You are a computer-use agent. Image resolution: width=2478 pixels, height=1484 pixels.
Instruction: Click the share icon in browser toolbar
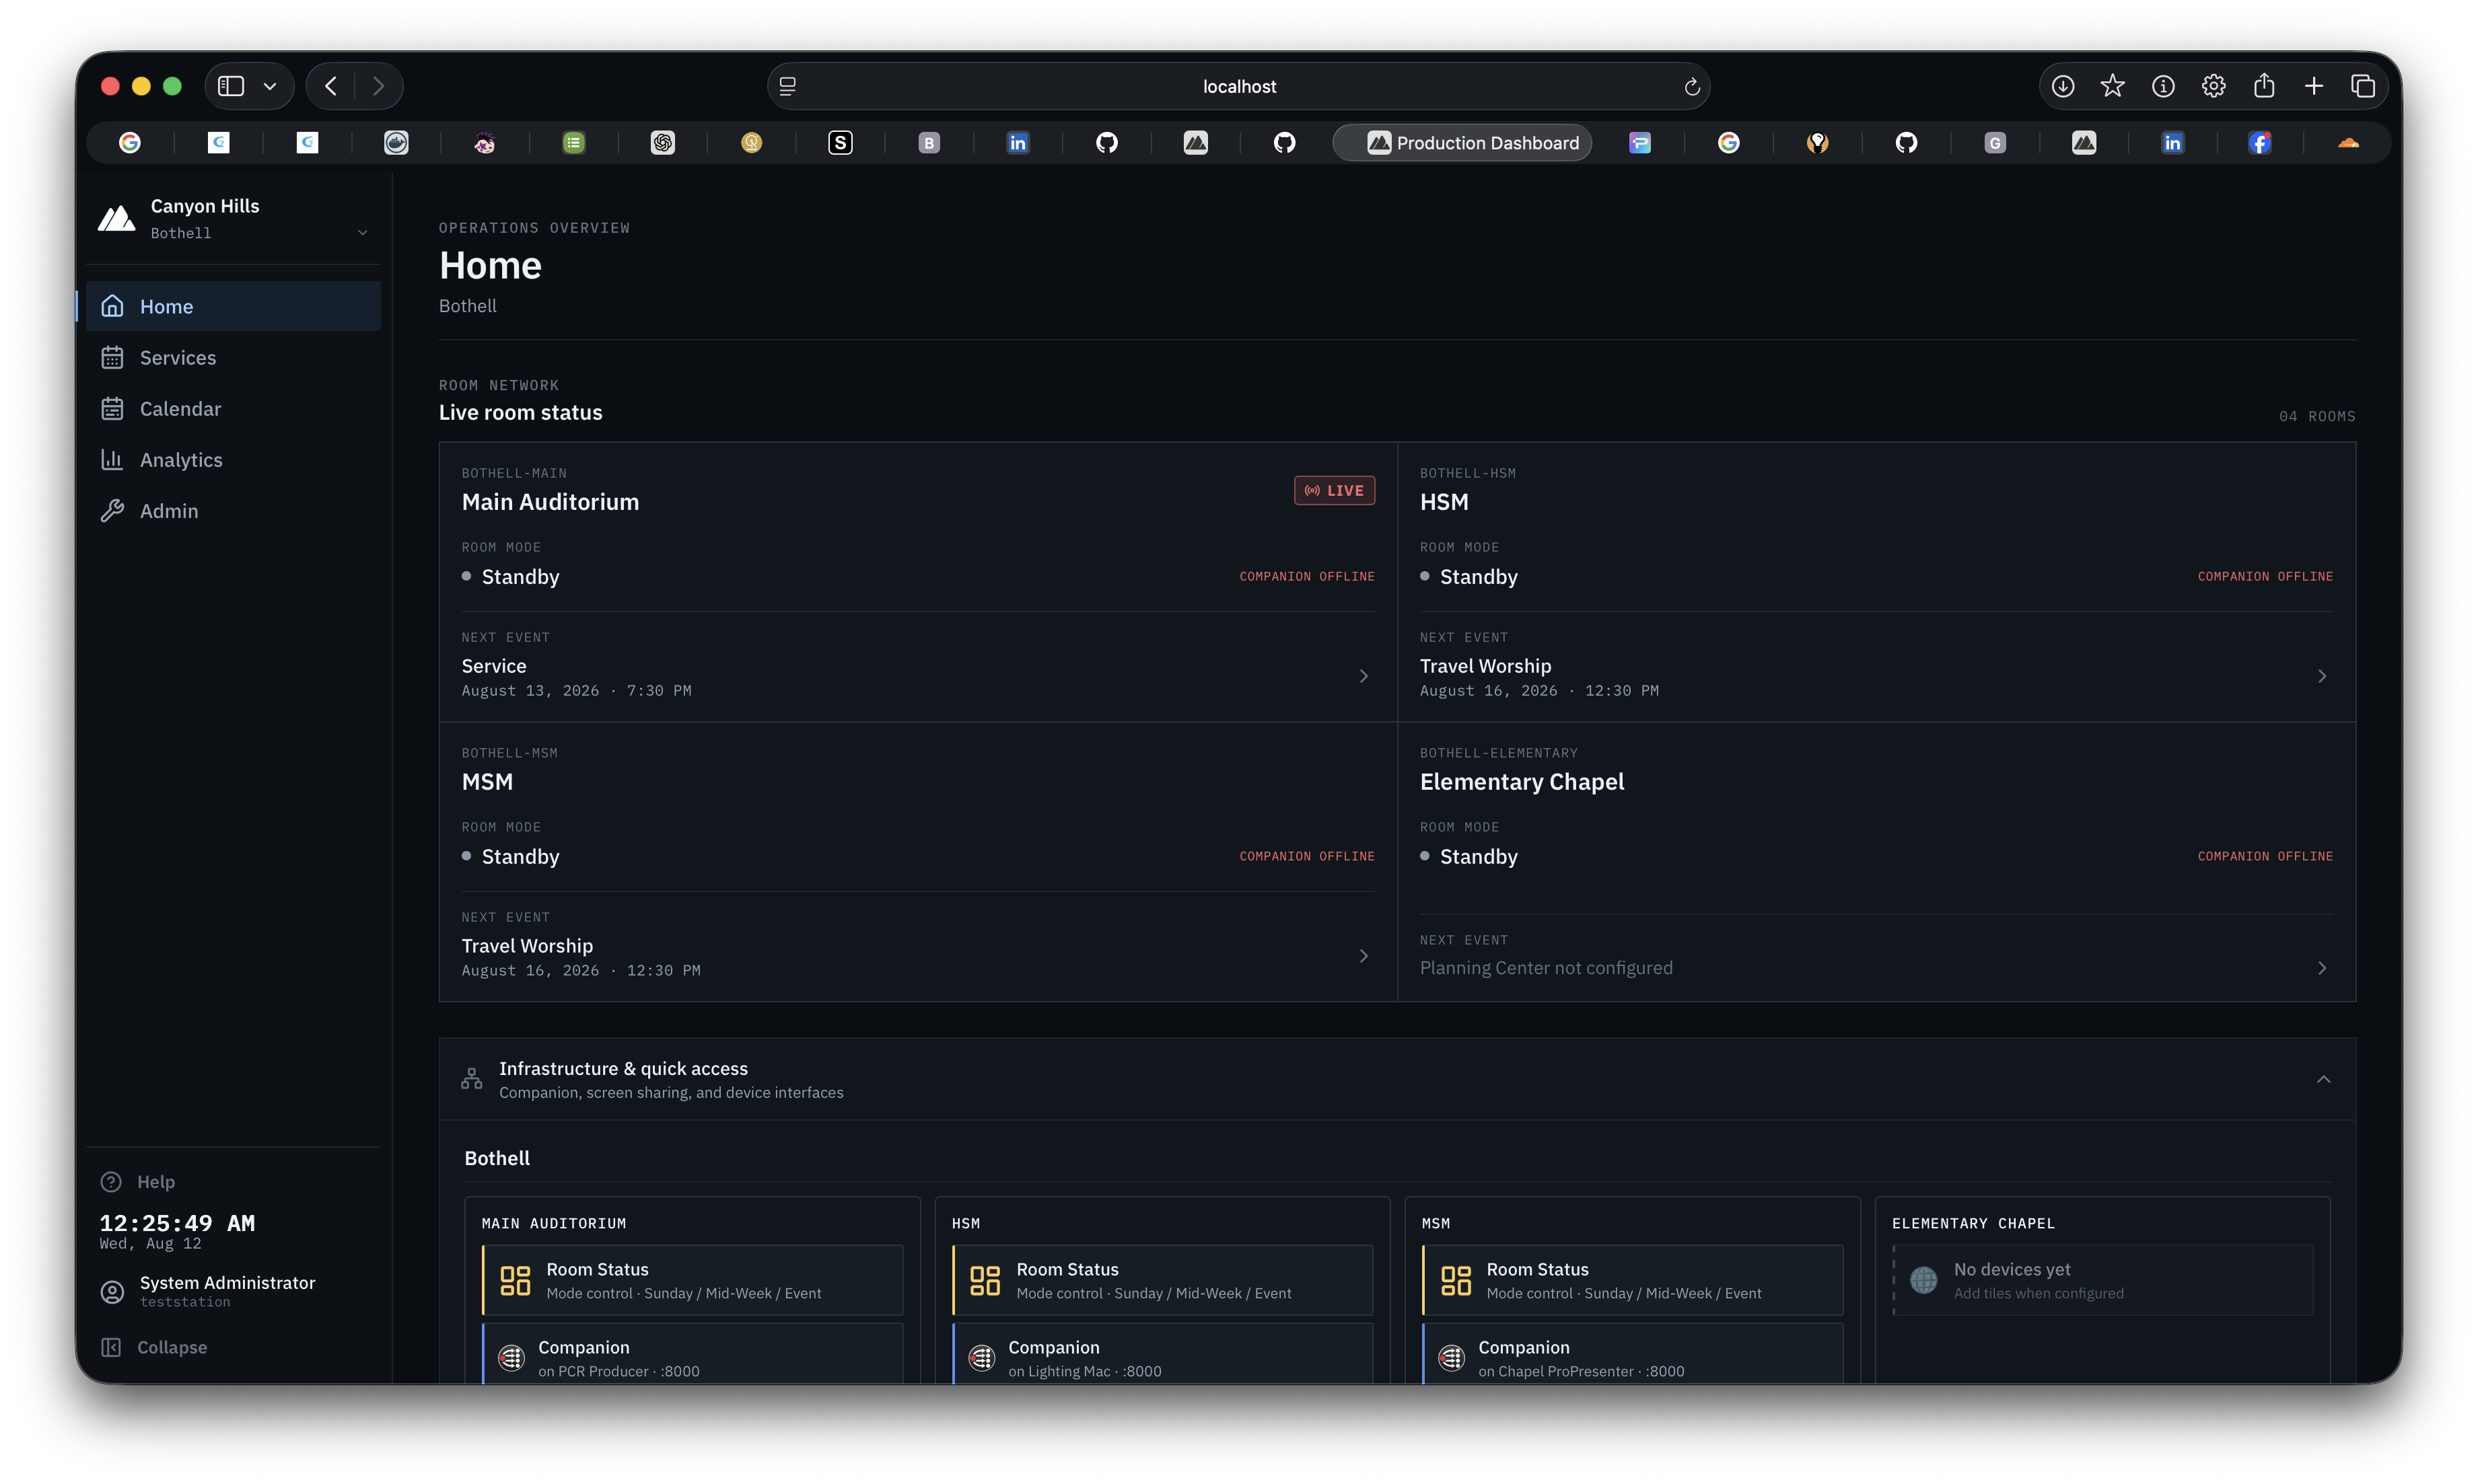2264,86
